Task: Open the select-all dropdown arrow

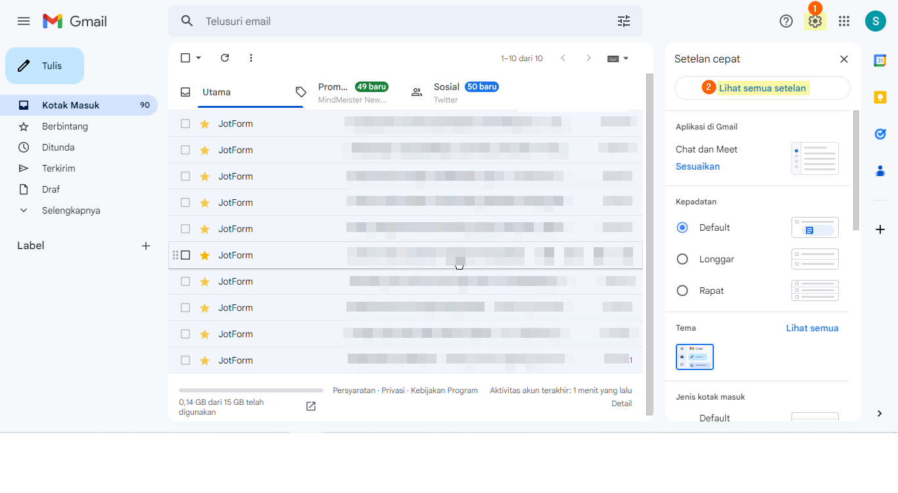Action: [x=199, y=58]
